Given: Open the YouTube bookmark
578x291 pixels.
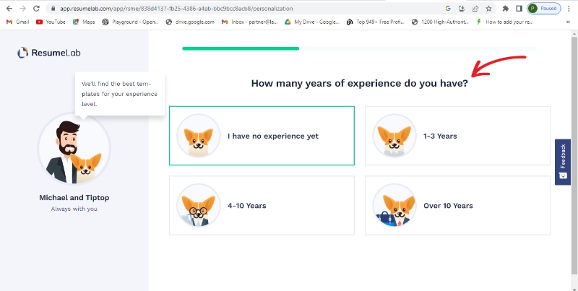Looking at the screenshot, I should 51,22.
